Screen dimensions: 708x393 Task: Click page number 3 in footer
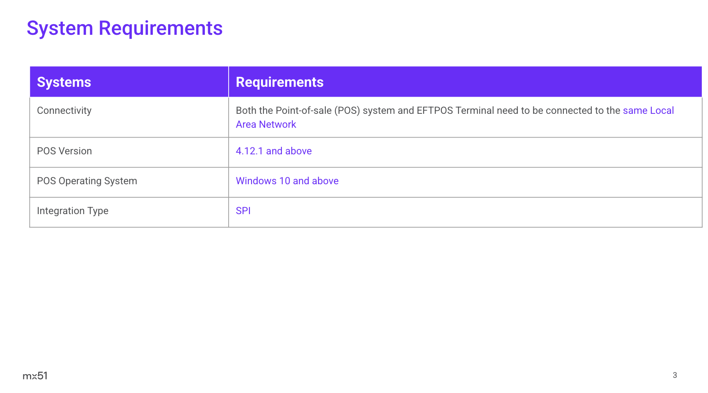coord(674,375)
